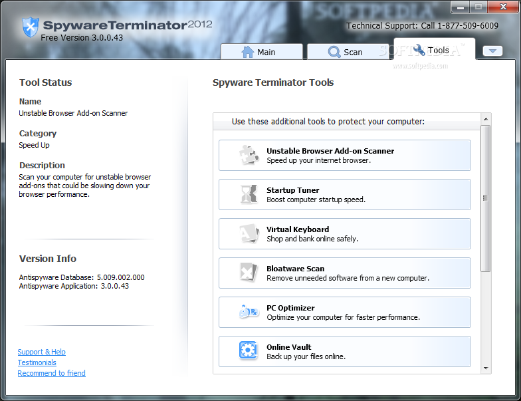Click Antispyware Database: 5.009.002.000 text
This screenshot has width=521, height=401.
point(82,277)
